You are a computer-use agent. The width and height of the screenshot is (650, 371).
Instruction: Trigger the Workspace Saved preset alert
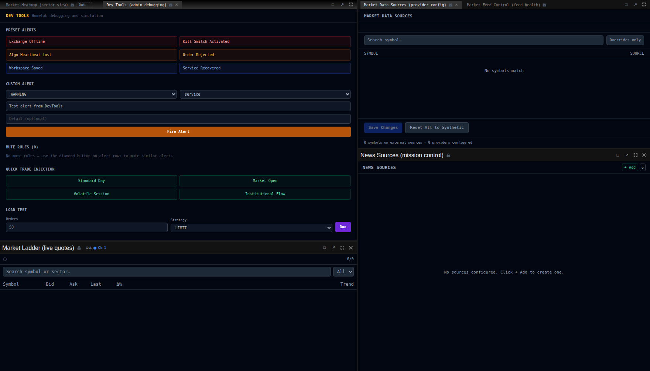pos(91,68)
